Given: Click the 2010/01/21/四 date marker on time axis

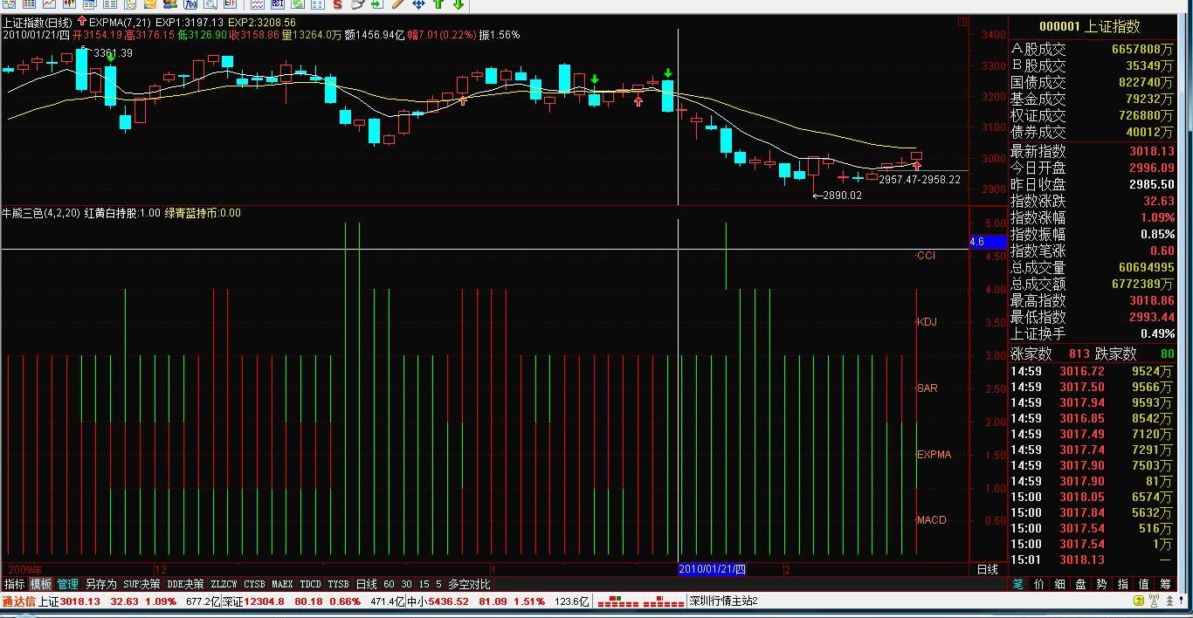Looking at the screenshot, I should [x=713, y=570].
